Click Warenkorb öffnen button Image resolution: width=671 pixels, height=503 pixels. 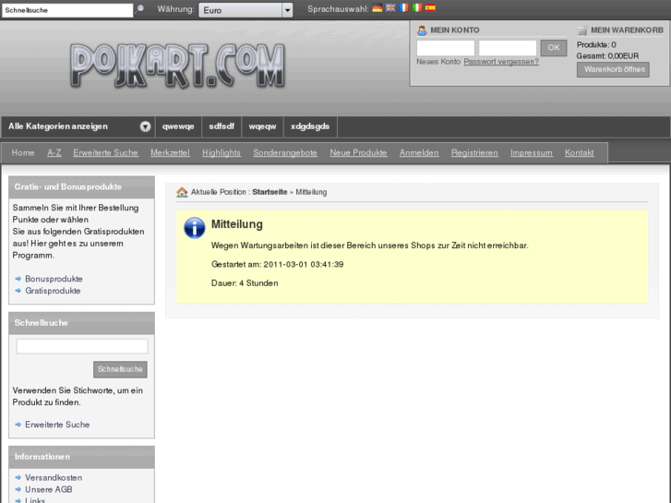(x=613, y=70)
